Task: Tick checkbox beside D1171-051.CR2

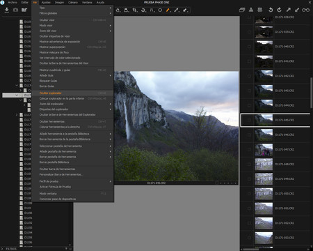Action: 249,208
